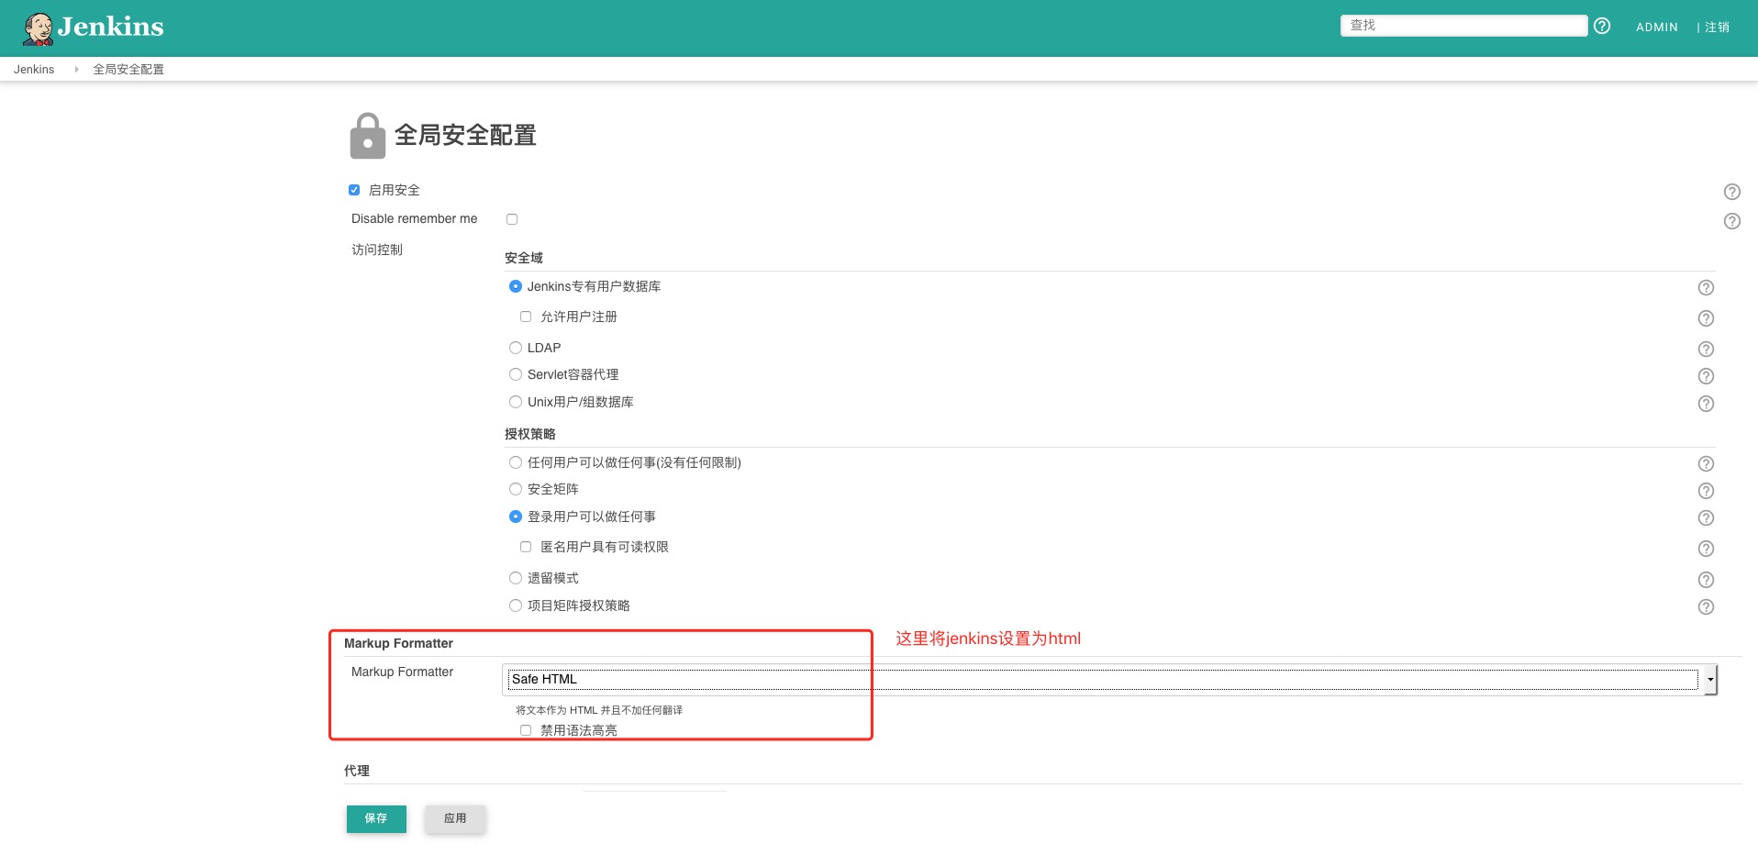Select Servlet容器代理 radio button
Screen dimensions: 1758x844
[x=516, y=374]
